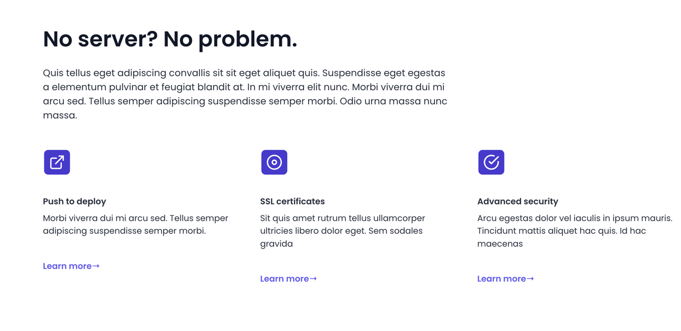Click arrow after Push to deploy Learn more
681x331 pixels.
click(96, 266)
